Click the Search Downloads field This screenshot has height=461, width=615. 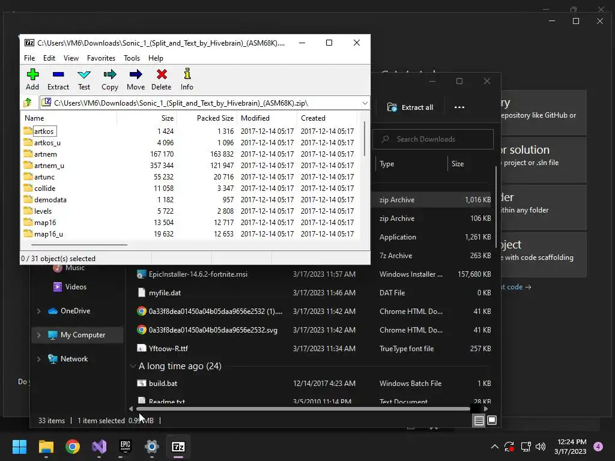pyautogui.click(x=433, y=139)
